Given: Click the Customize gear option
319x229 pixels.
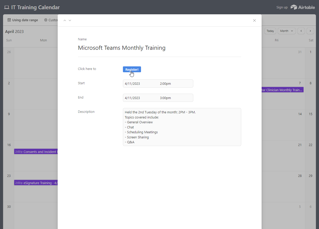Looking at the screenshot, I should tap(51, 20).
